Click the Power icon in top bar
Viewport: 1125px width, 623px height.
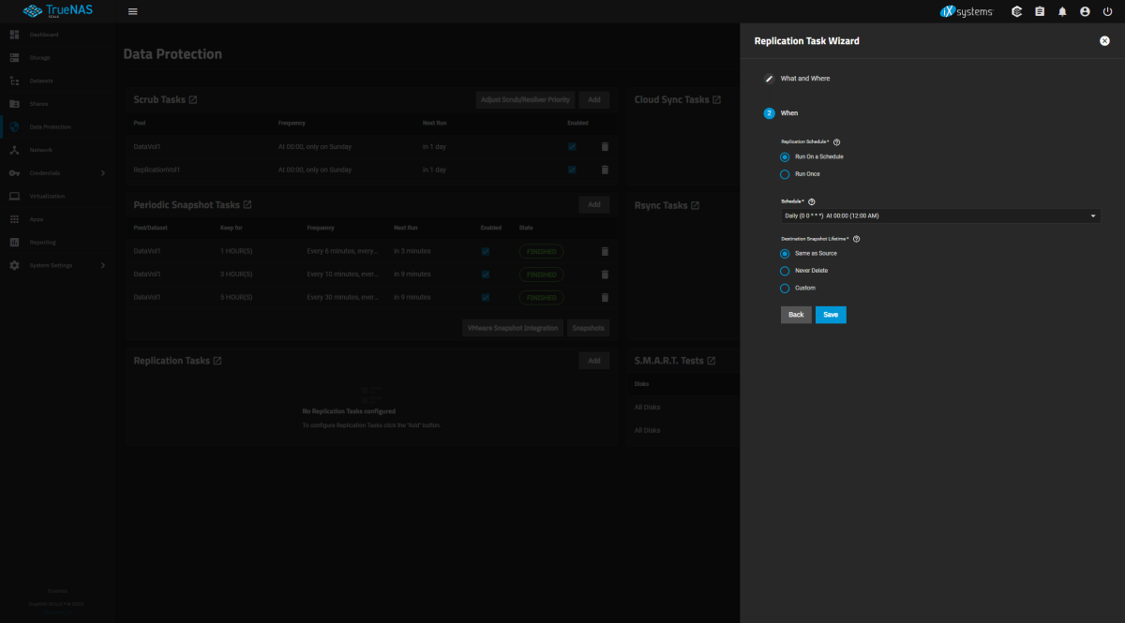coord(1107,11)
